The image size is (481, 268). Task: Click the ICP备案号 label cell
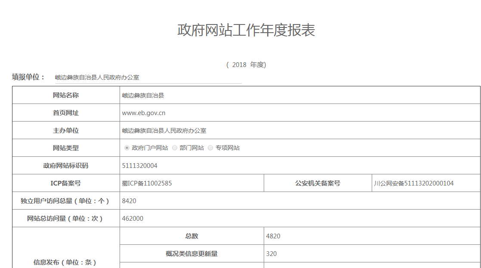(65, 183)
